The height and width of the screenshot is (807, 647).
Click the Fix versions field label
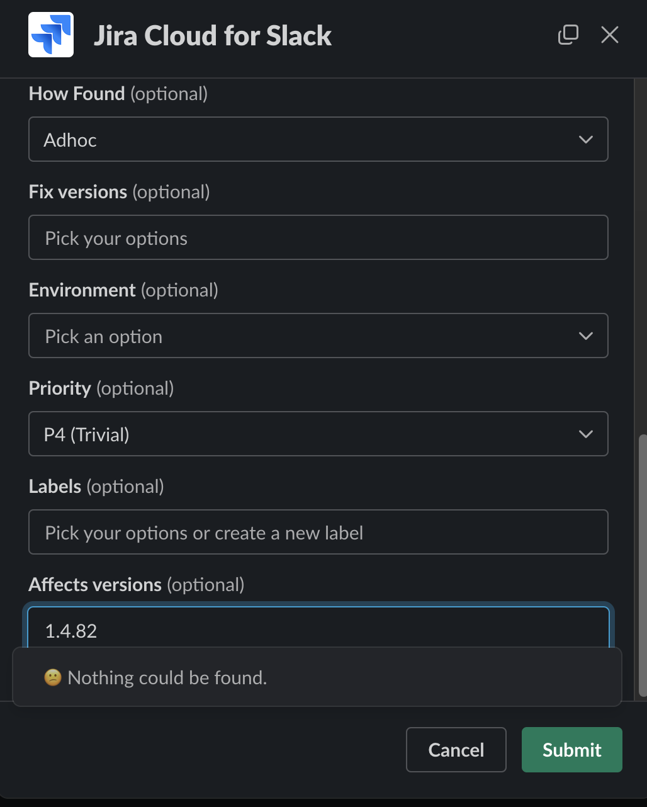(120, 192)
